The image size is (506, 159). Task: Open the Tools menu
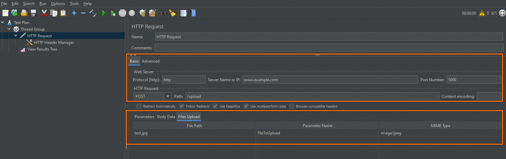click(74, 3)
